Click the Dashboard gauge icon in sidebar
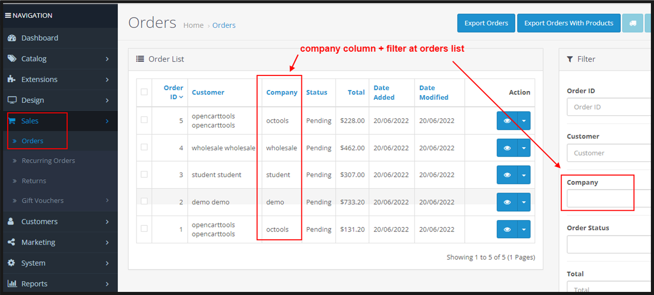This screenshot has width=654, height=295. click(12, 38)
